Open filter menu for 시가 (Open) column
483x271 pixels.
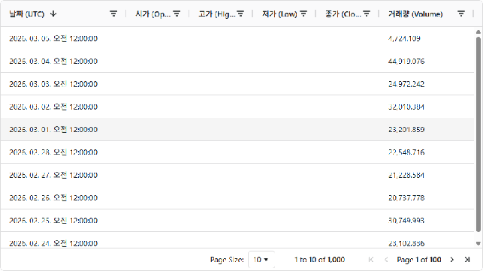point(177,14)
